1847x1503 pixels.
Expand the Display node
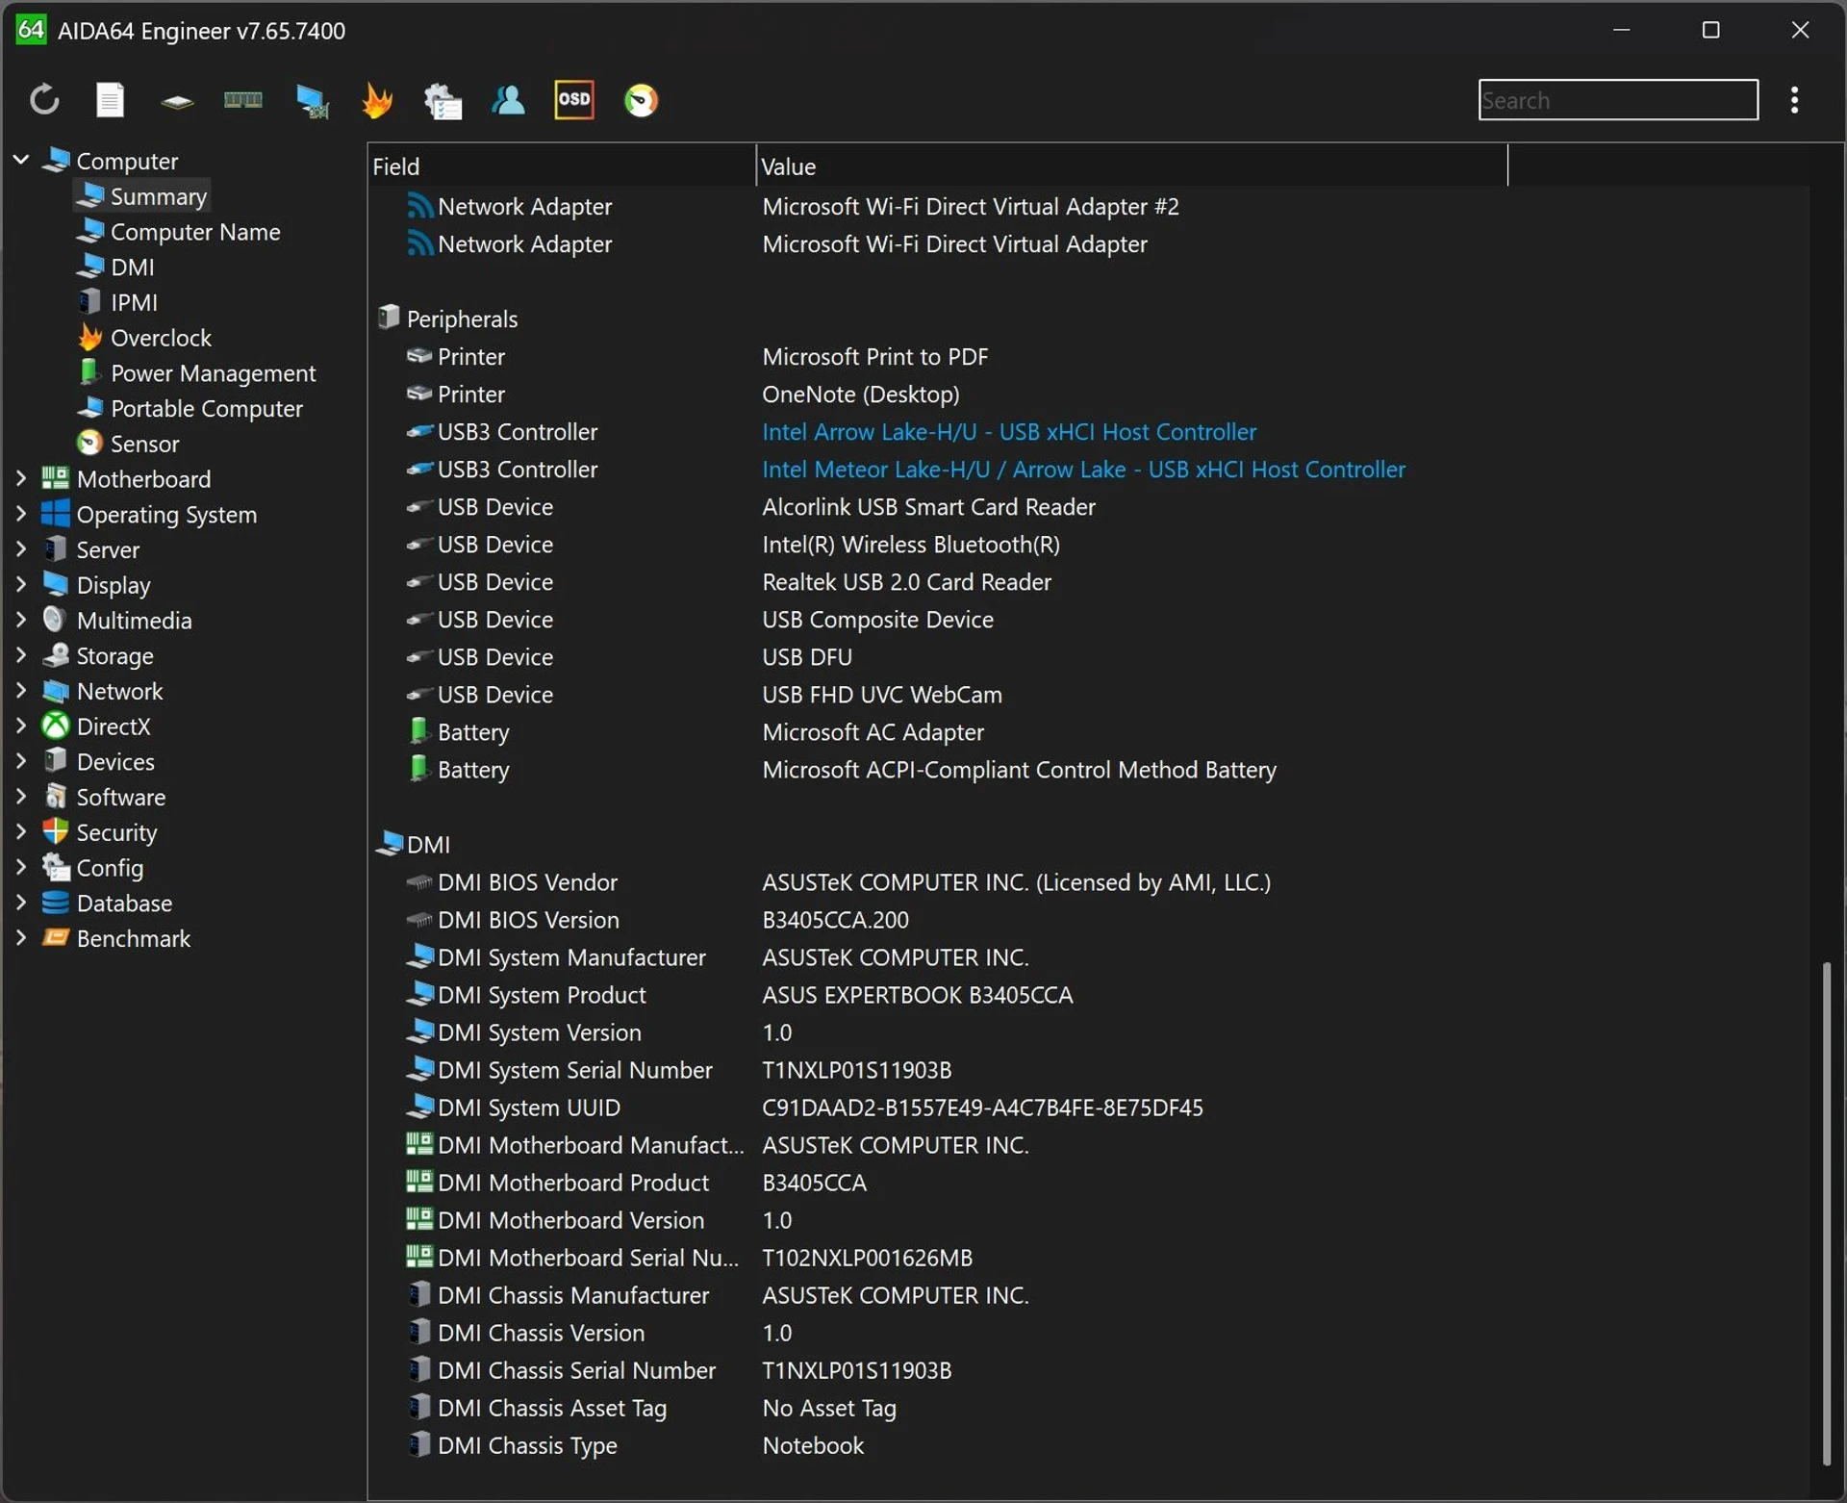[x=21, y=584]
